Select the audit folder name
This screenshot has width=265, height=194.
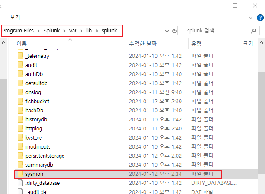tap(31, 65)
